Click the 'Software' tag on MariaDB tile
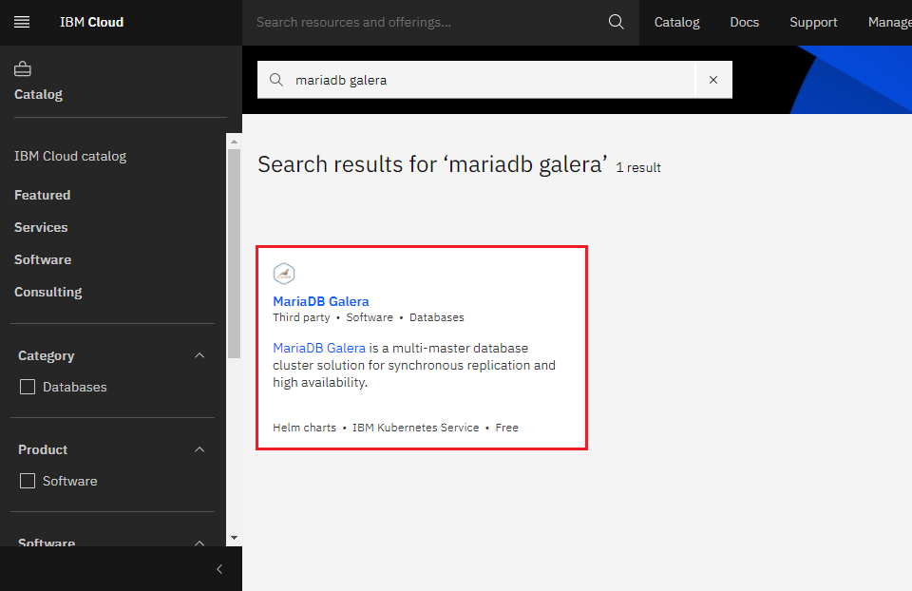Viewport: 912px width, 591px height. click(370, 317)
